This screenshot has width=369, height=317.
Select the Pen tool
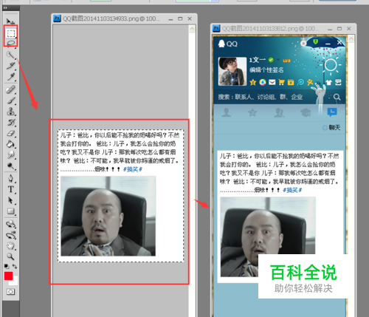(x=10, y=178)
